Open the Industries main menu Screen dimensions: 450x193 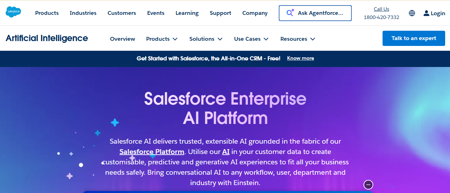point(83,13)
